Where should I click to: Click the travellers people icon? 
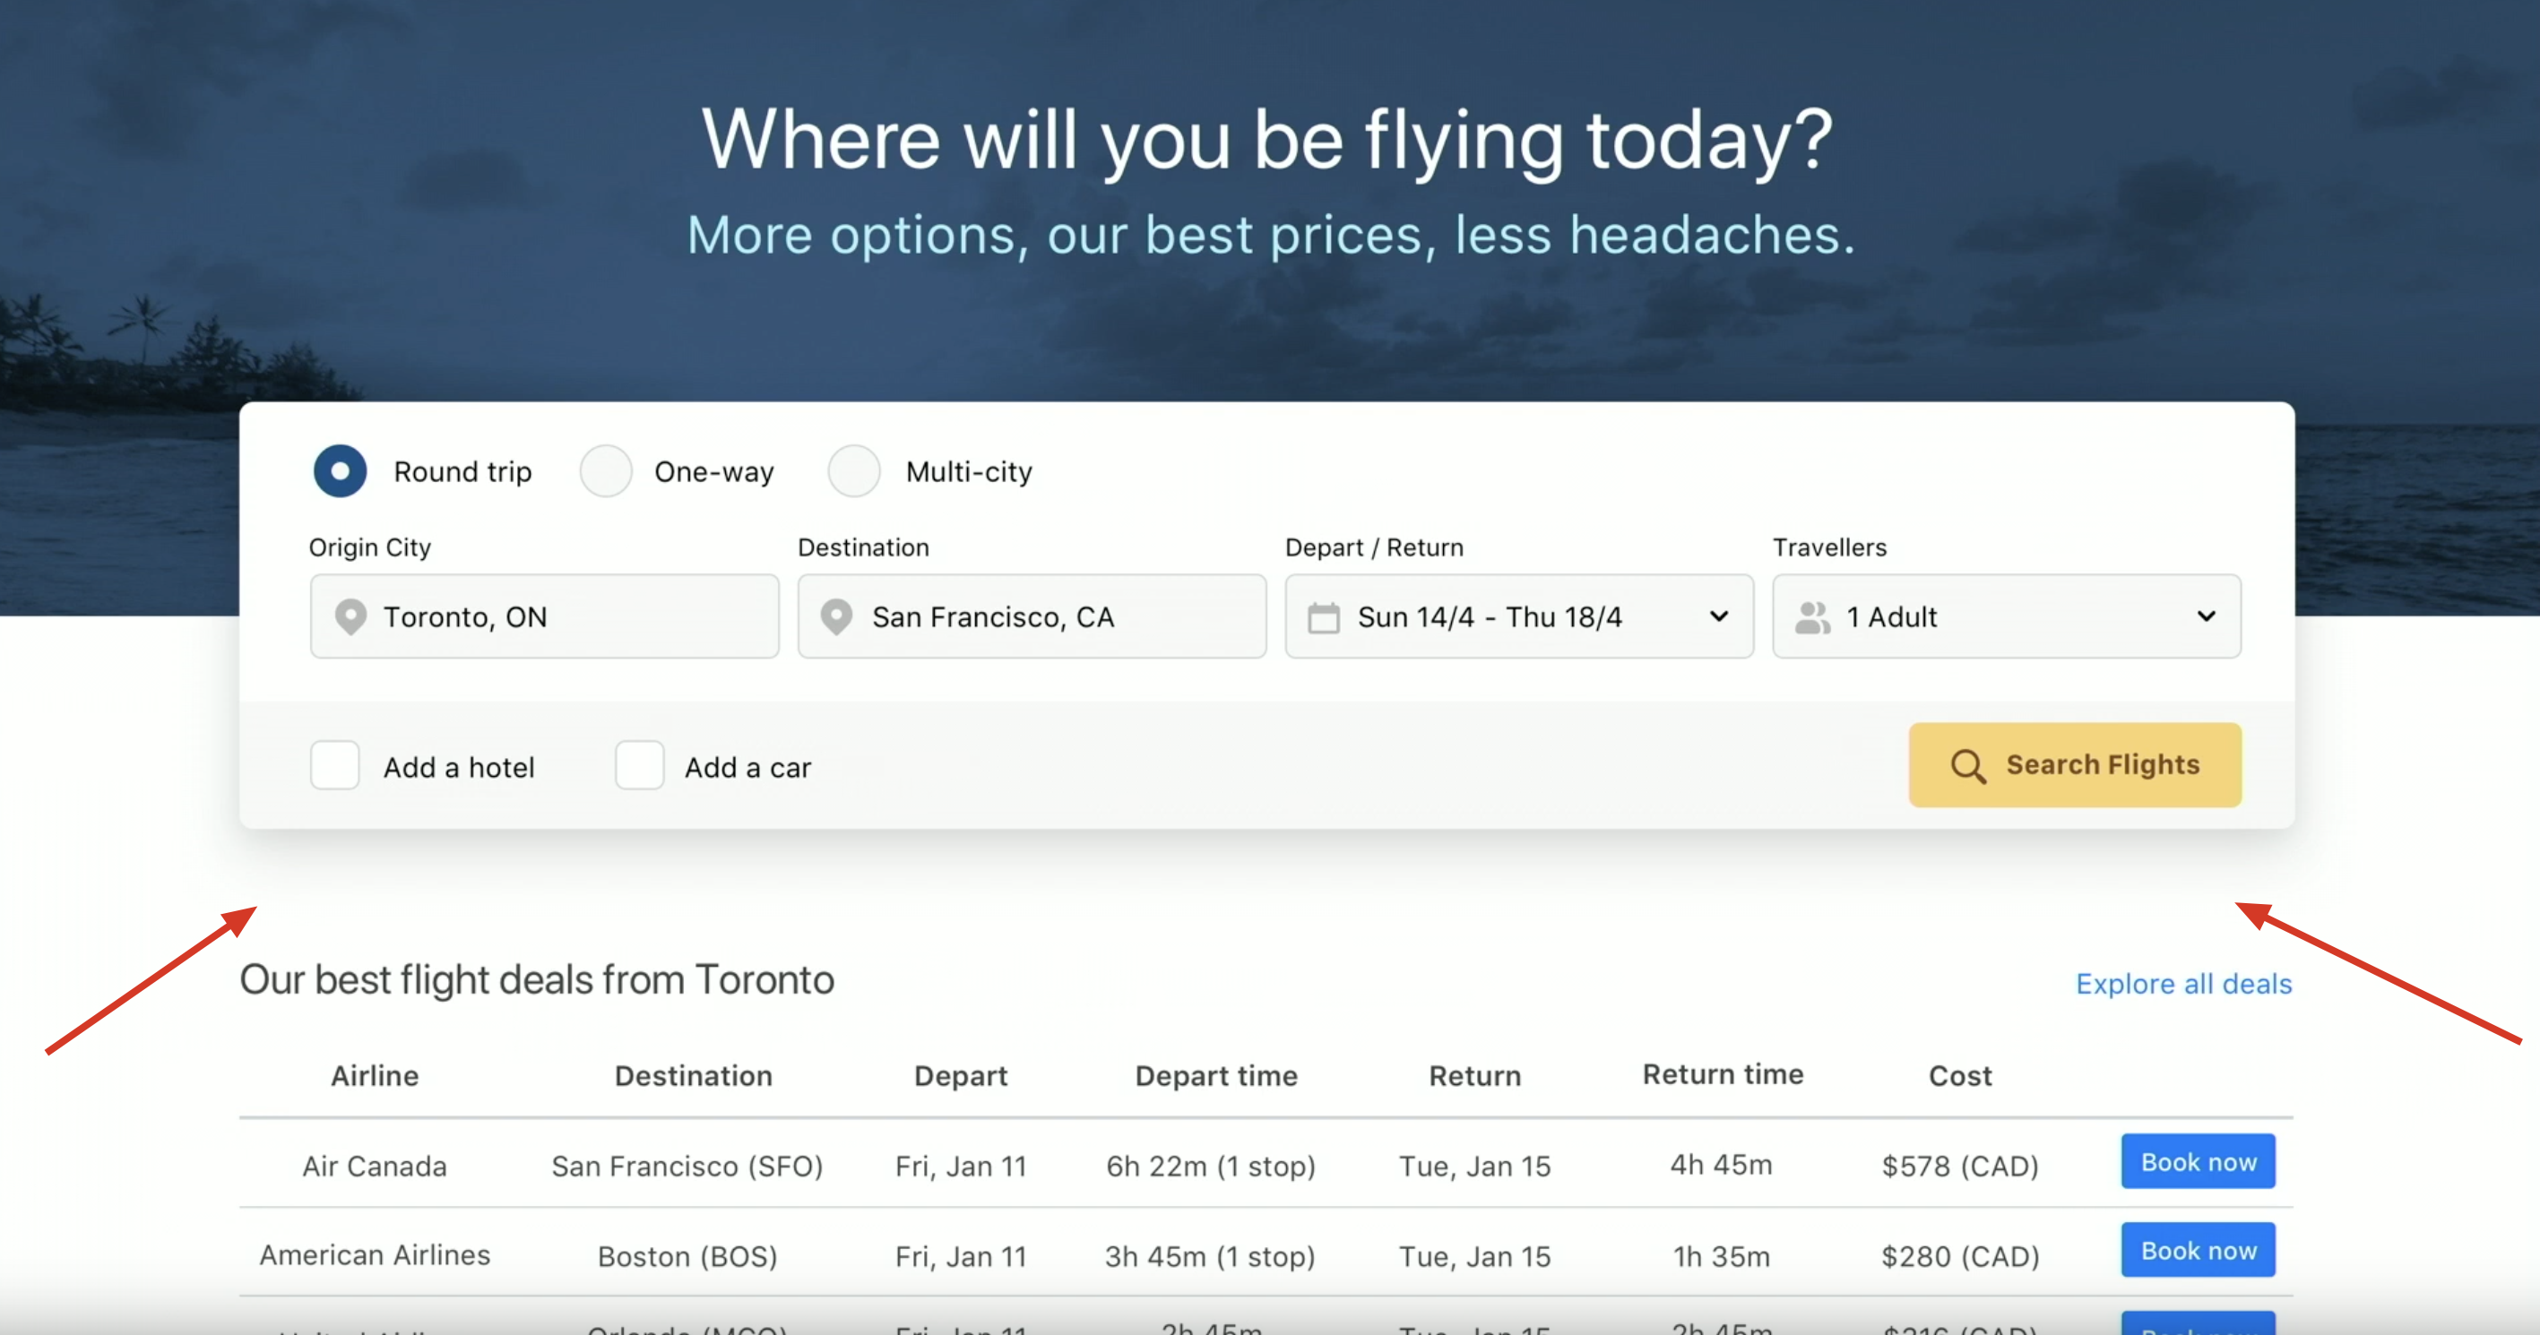click(x=1812, y=618)
